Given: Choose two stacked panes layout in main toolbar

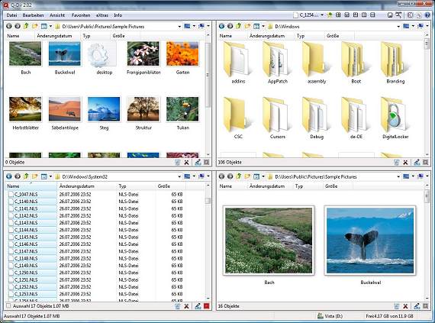Looking at the screenshot, I should click(373, 15).
